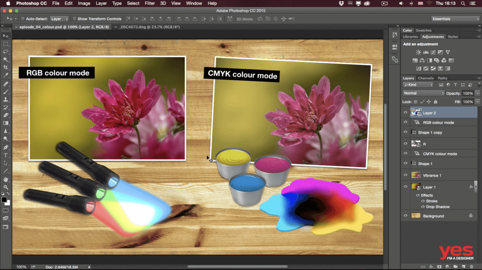482x270 pixels.
Task: Select the Lasso tool
Action: pyautogui.click(x=6, y=52)
